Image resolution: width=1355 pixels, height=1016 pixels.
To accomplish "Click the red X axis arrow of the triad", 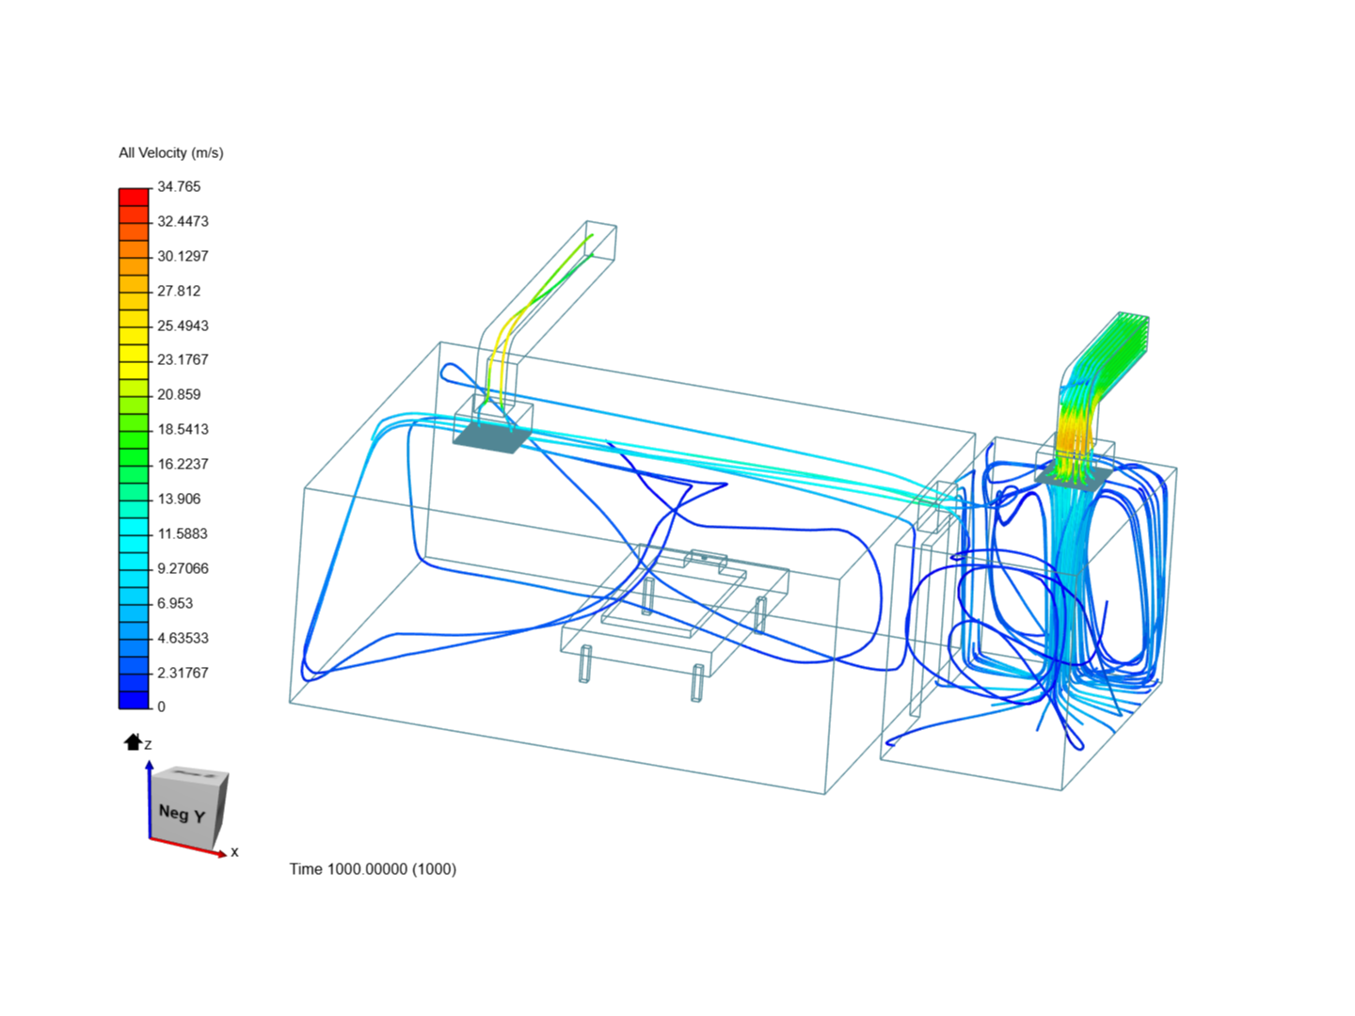I will (188, 847).
